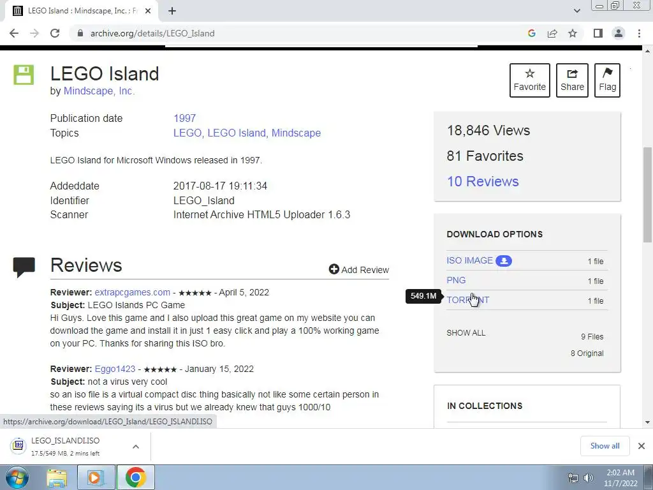Click the 9 Files count

click(592, 337)
